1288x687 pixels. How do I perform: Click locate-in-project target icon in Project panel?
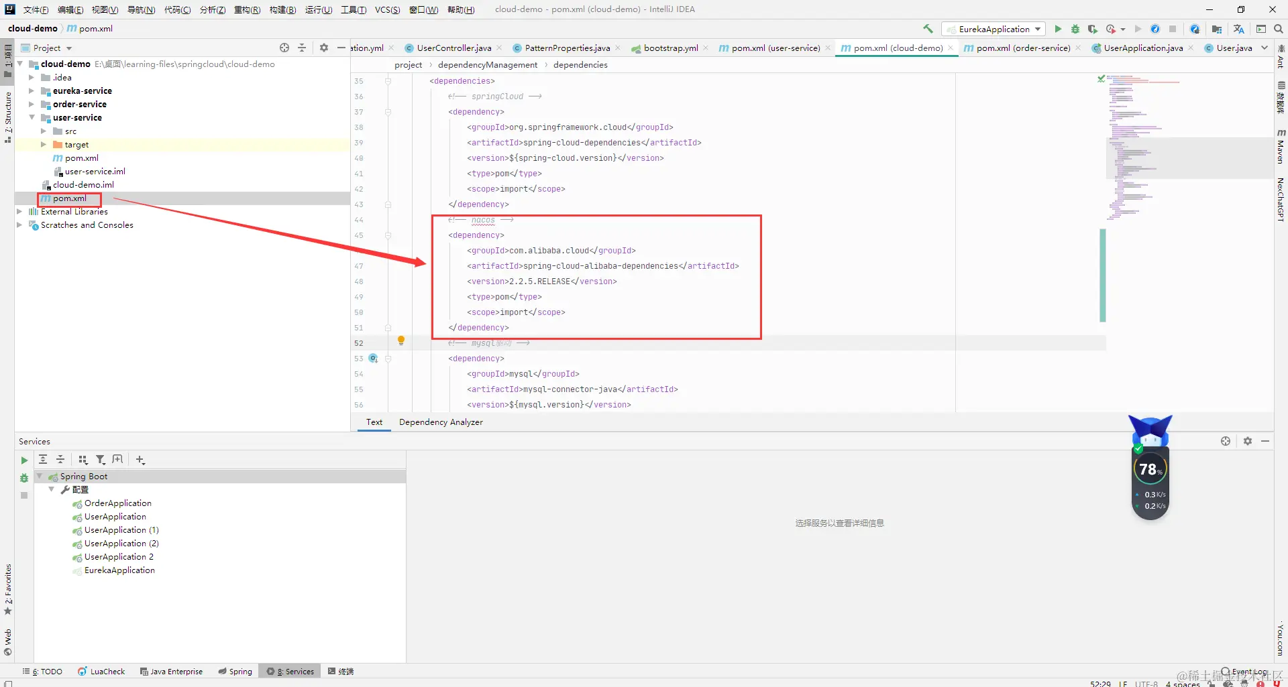(x=284, y=48)
